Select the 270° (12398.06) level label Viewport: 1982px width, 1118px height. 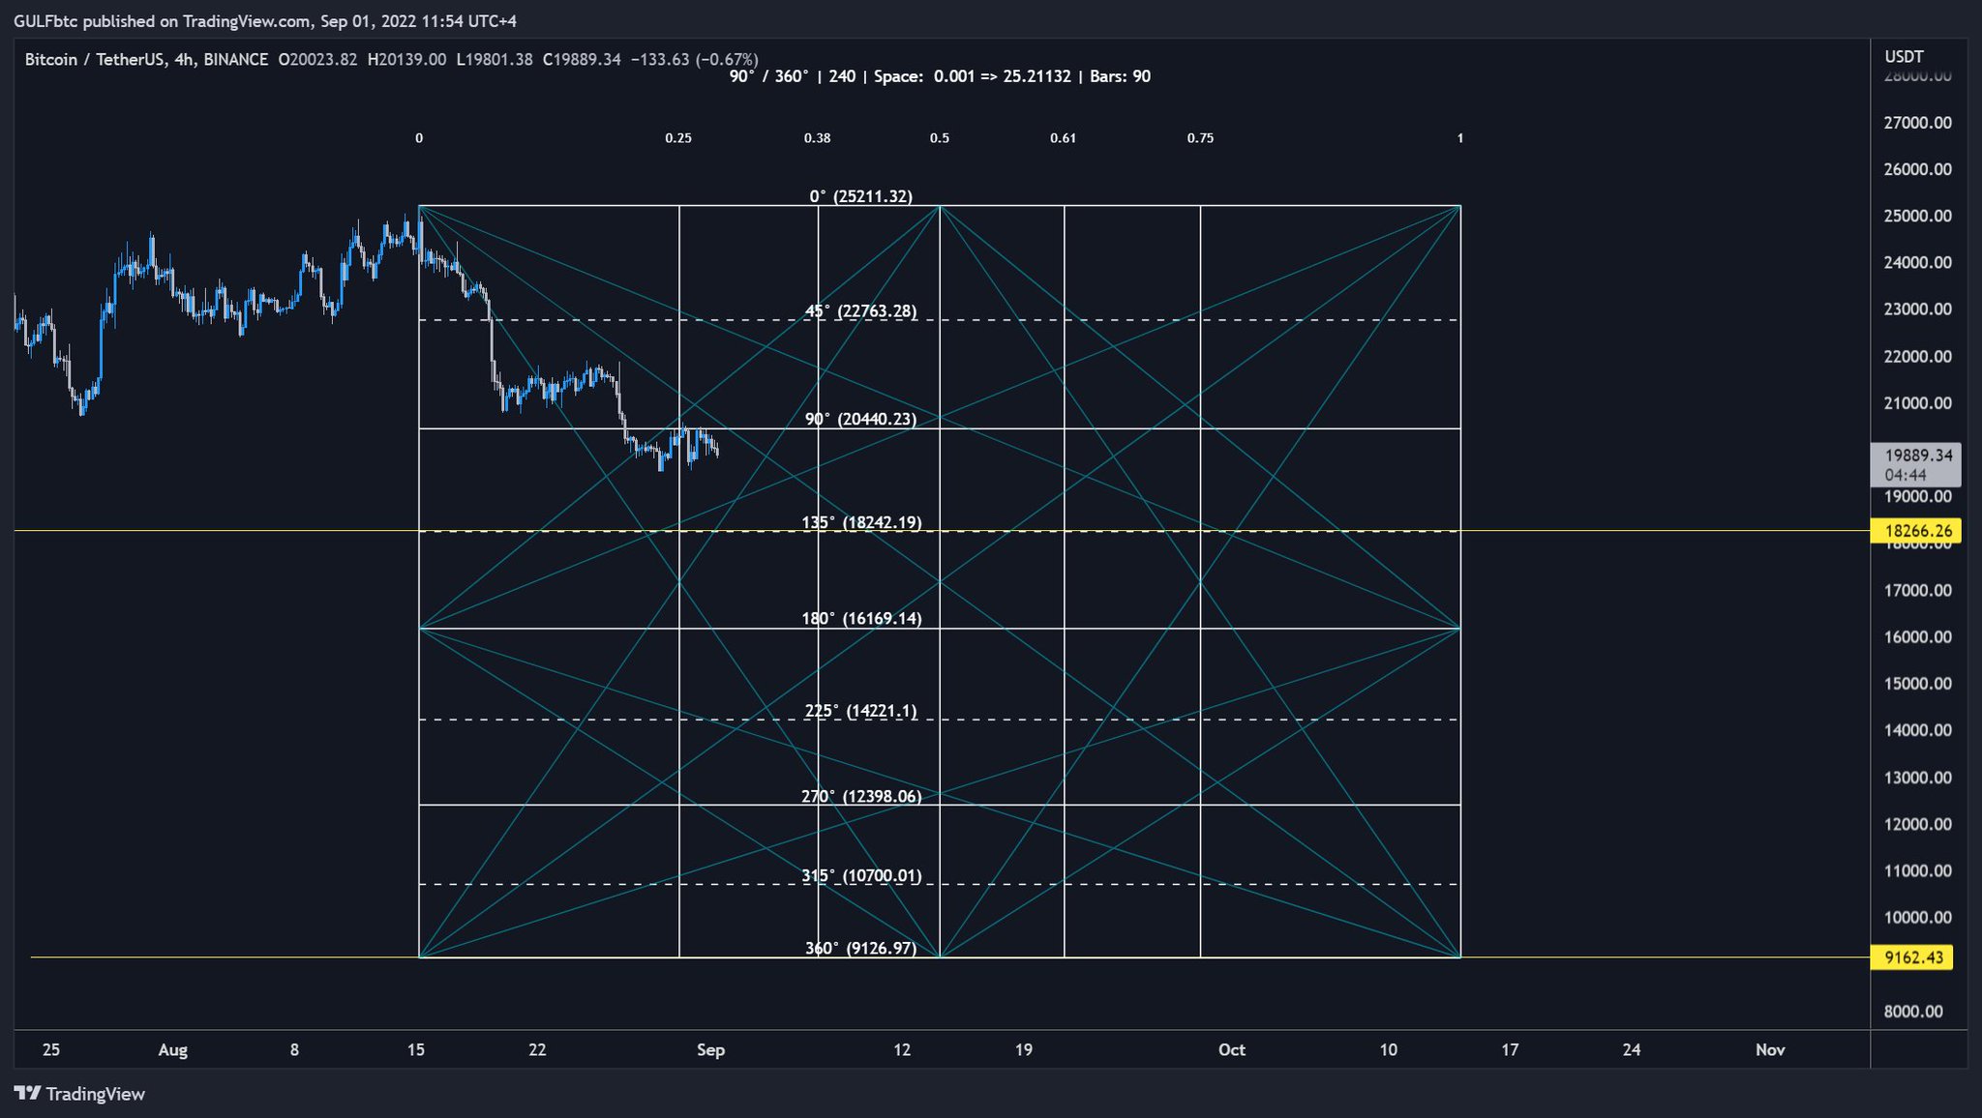(x=860, y=796)
